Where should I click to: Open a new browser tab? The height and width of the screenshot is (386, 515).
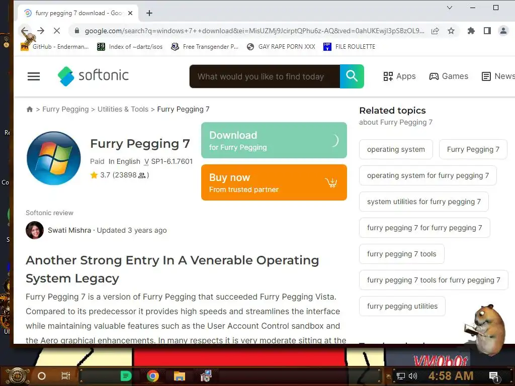point(149,13)
